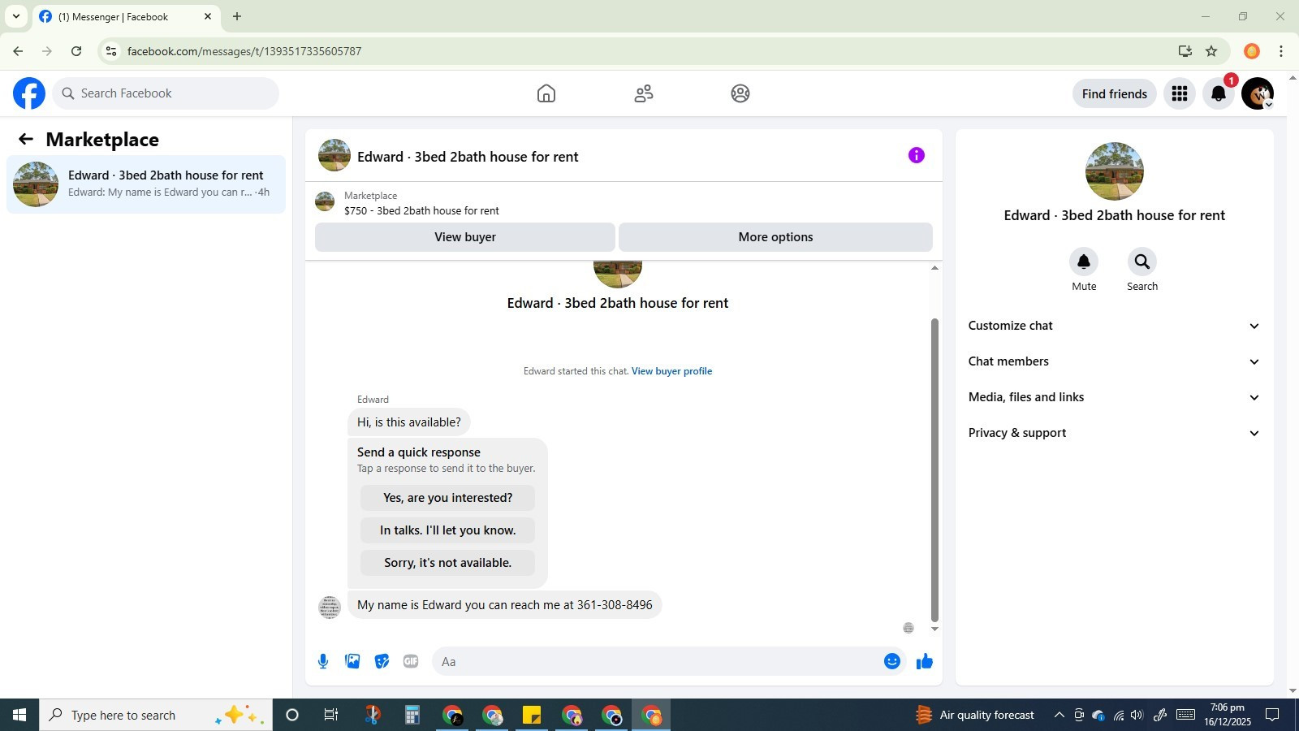1299x731 pixels.
Task: Open Sticky Notes from the taskbar
Action: (532, 715)
